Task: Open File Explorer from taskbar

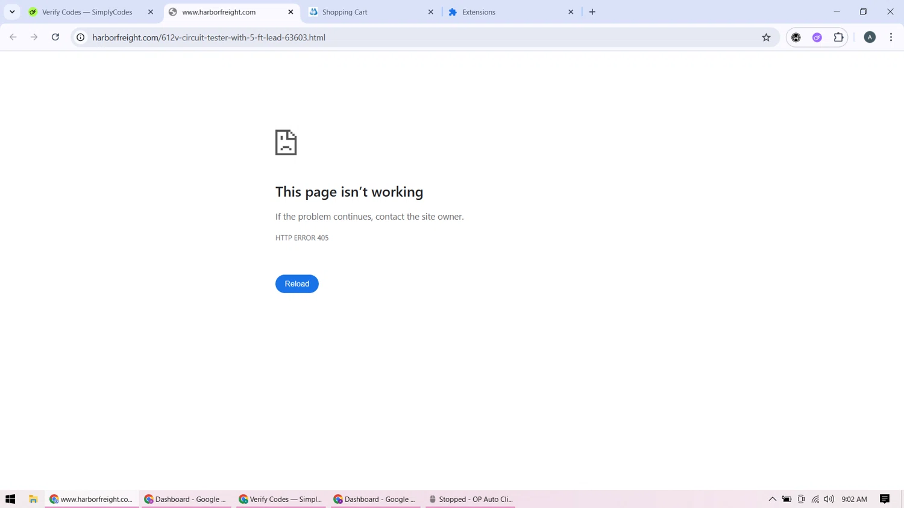Action: pyautogui.click(x=33, y=499)
